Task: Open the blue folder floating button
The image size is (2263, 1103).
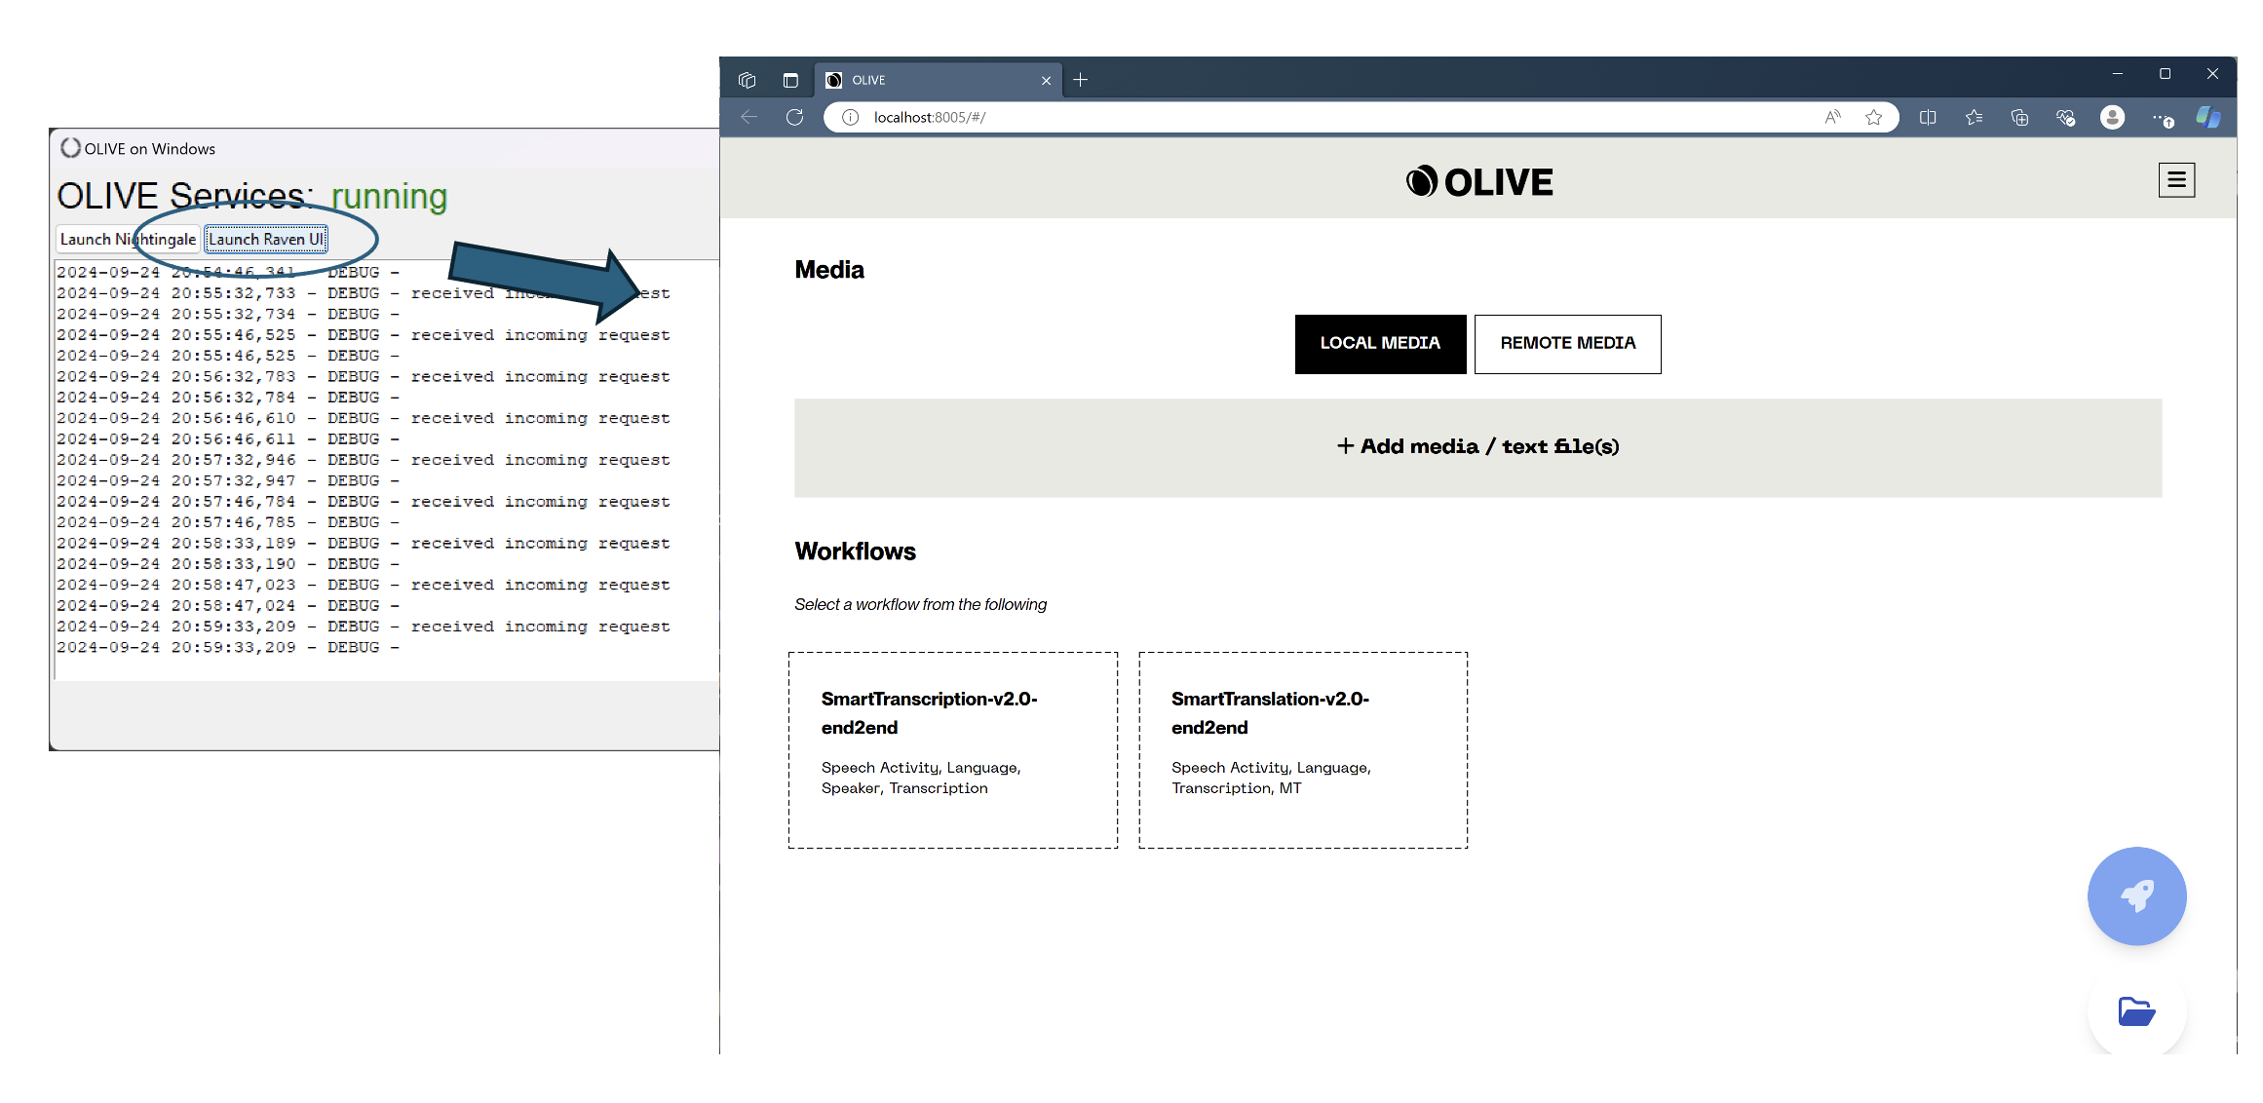Action: coord(2135,1011)
